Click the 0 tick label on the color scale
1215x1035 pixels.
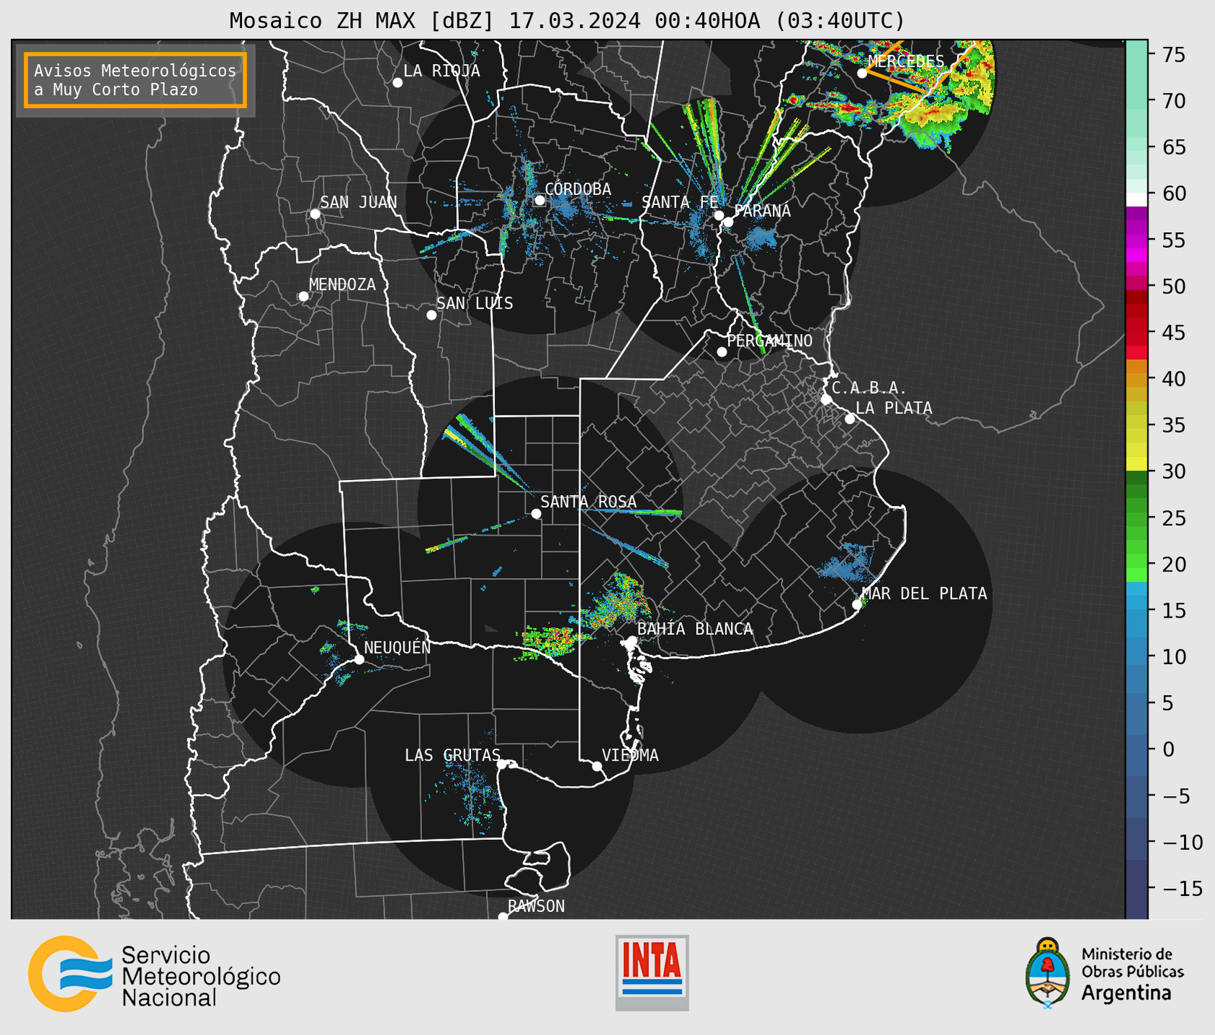coord(1167,749)
